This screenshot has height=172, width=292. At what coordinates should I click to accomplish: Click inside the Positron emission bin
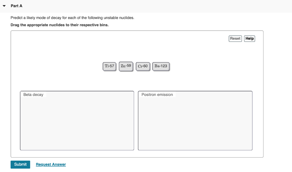pos(195,122)
